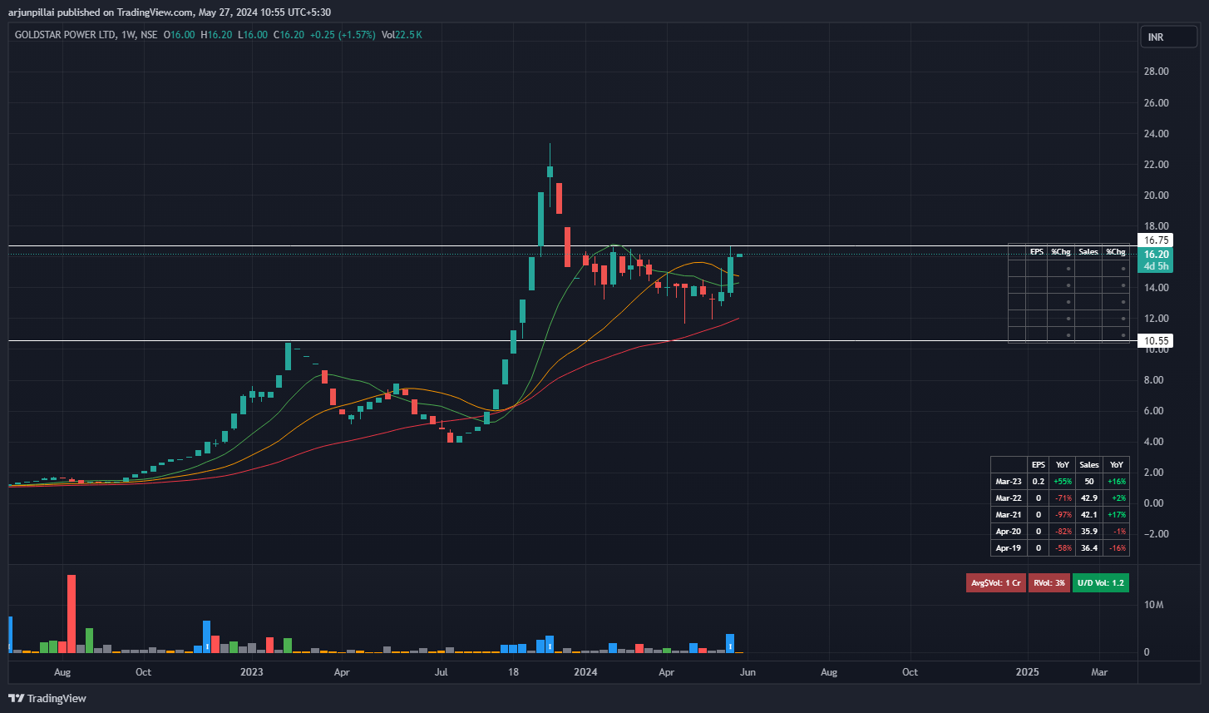Screen dimensions: 1209x713
Task: Click the -58% EPS YoY cell
Action: [1063, 548]
